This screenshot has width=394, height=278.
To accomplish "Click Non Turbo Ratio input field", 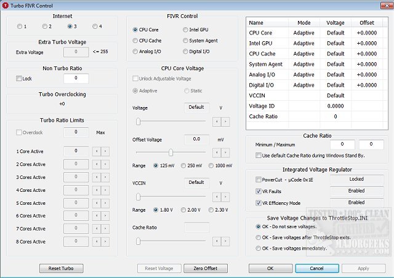I will (76, 78).
